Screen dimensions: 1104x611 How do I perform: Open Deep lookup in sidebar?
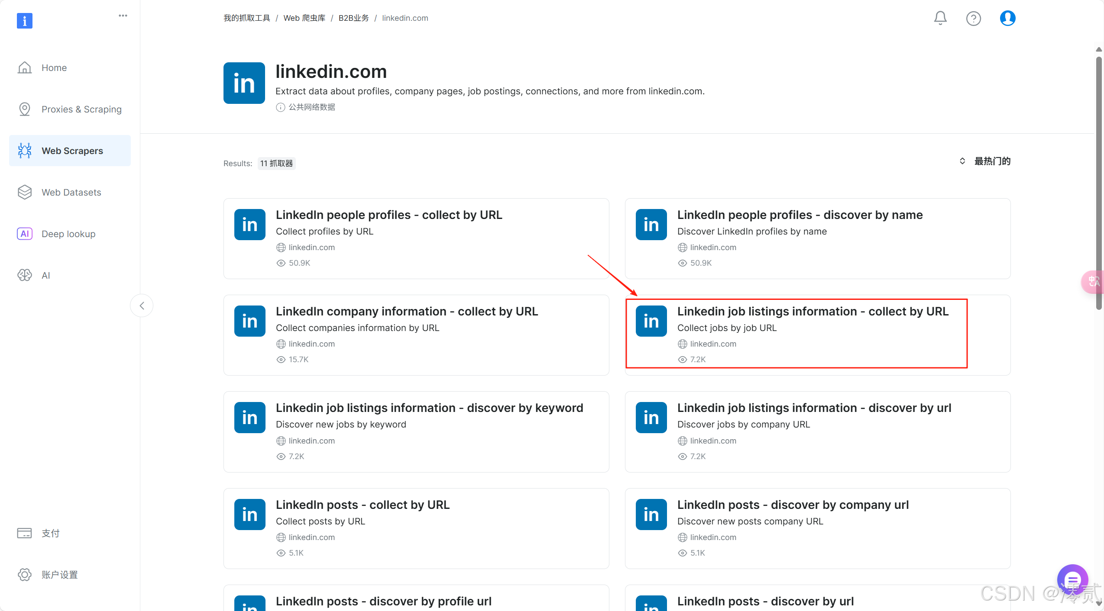pos(68,234)
